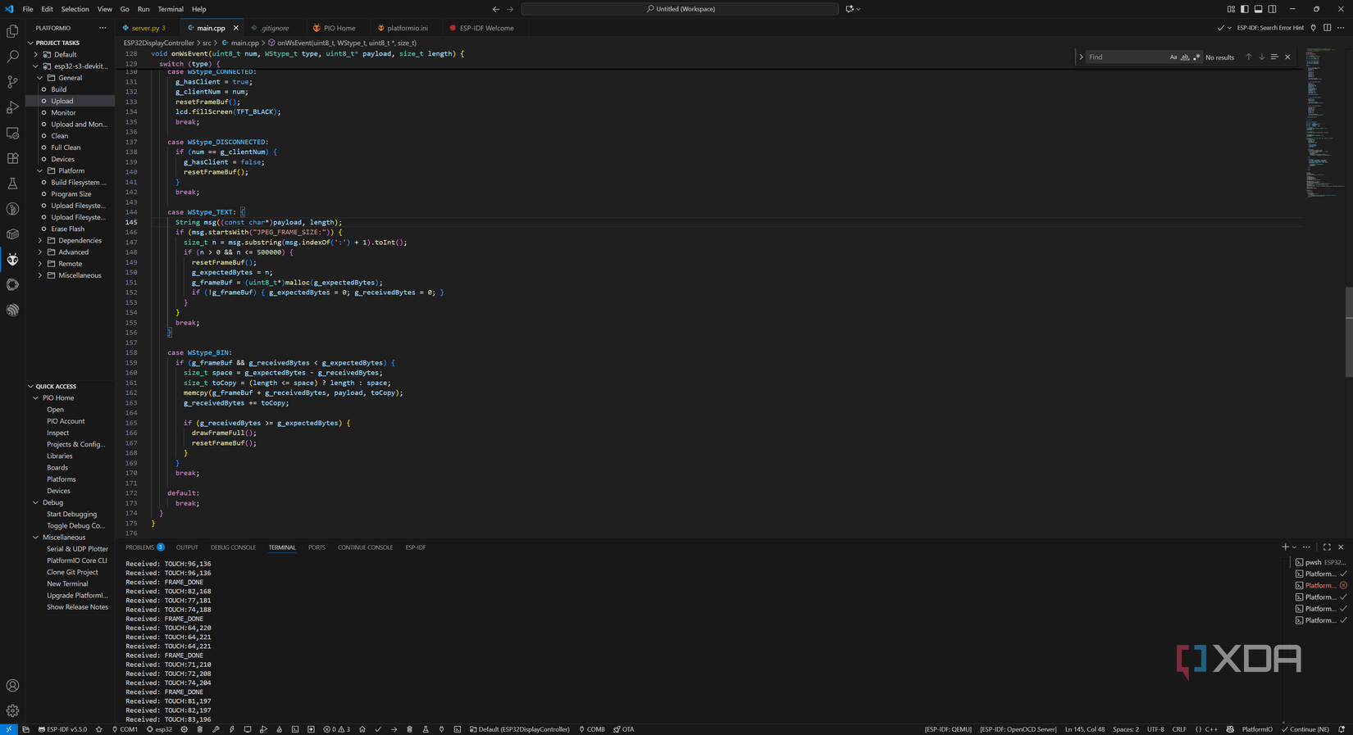1353x735 pixels.
Task: Toggle Match Case in Find widget
Action: (x=1173, y=57)
